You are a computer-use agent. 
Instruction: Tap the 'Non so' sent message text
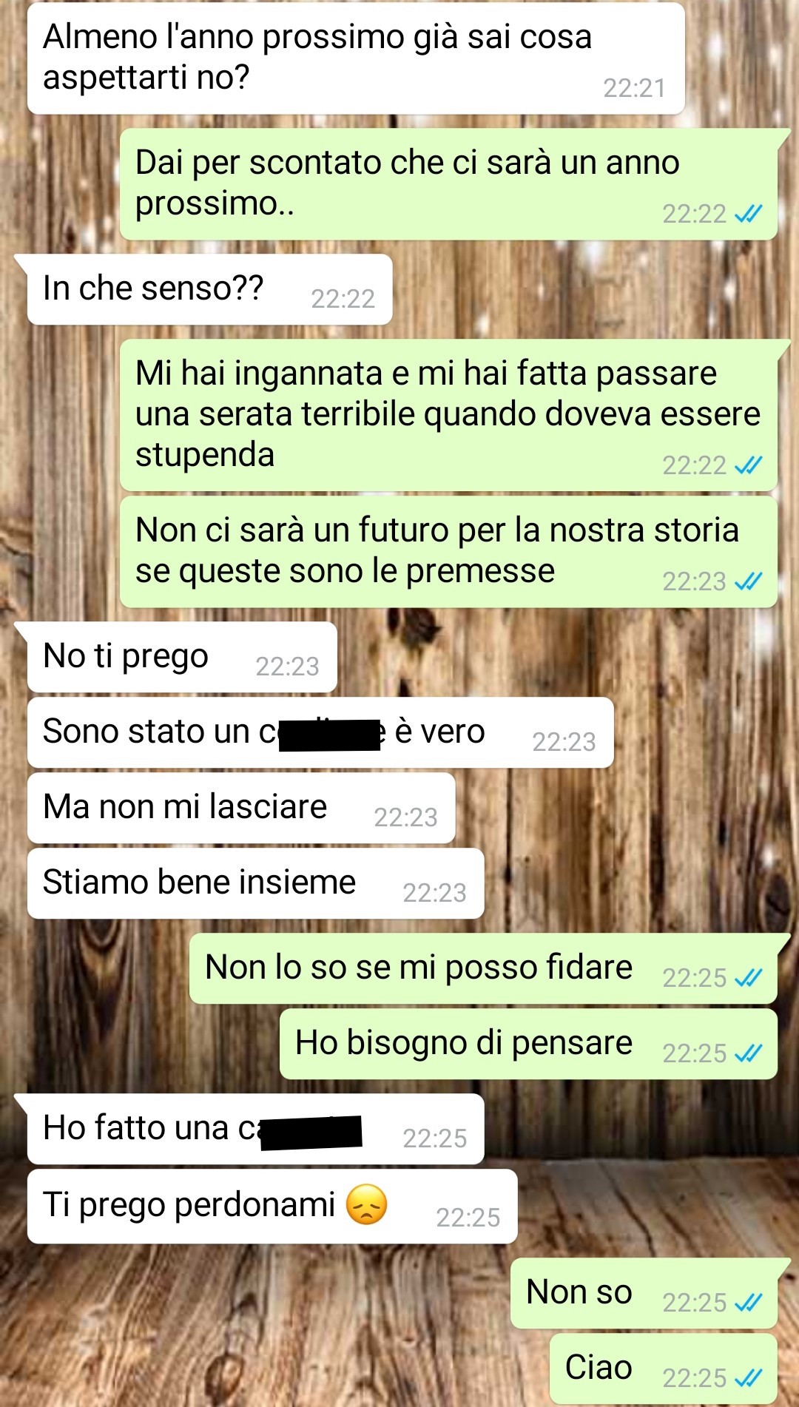coord(579,1292)
